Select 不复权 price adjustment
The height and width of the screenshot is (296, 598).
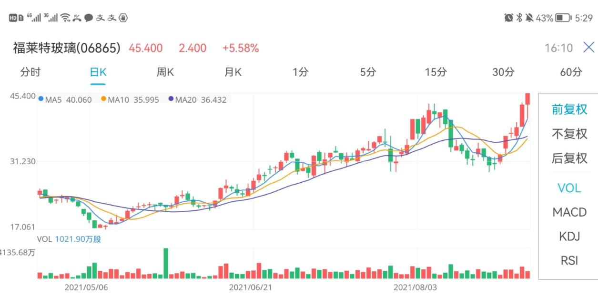coord(569,134)
